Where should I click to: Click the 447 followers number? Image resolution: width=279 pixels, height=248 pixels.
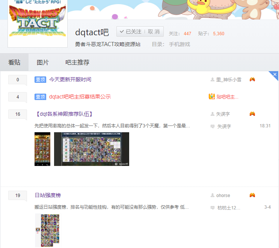(x=187, y=34)
